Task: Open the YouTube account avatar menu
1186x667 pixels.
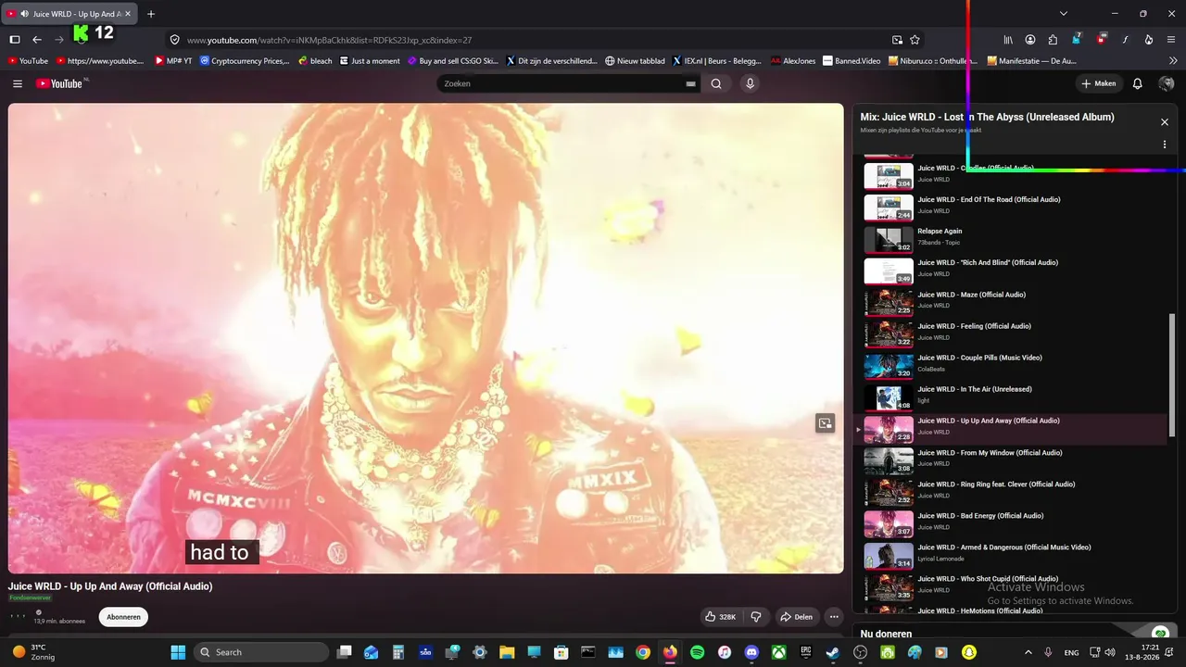Action: point(1167,83)
